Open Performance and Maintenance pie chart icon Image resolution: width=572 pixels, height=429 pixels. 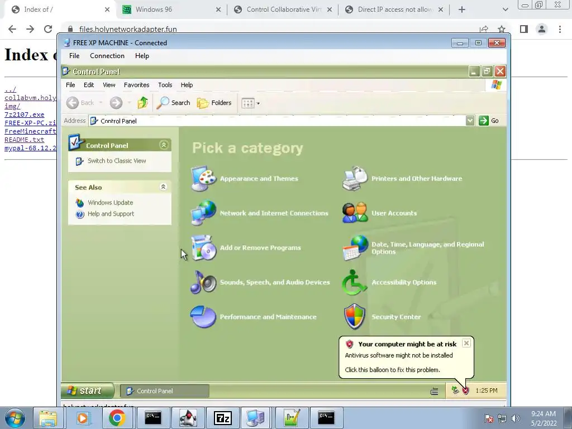coord(203,317)
